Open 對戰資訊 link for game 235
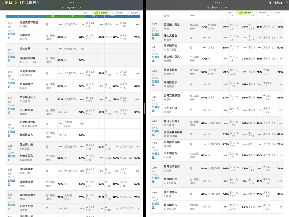The height and width of the screenshot is (217, 289). pos(156,156)
